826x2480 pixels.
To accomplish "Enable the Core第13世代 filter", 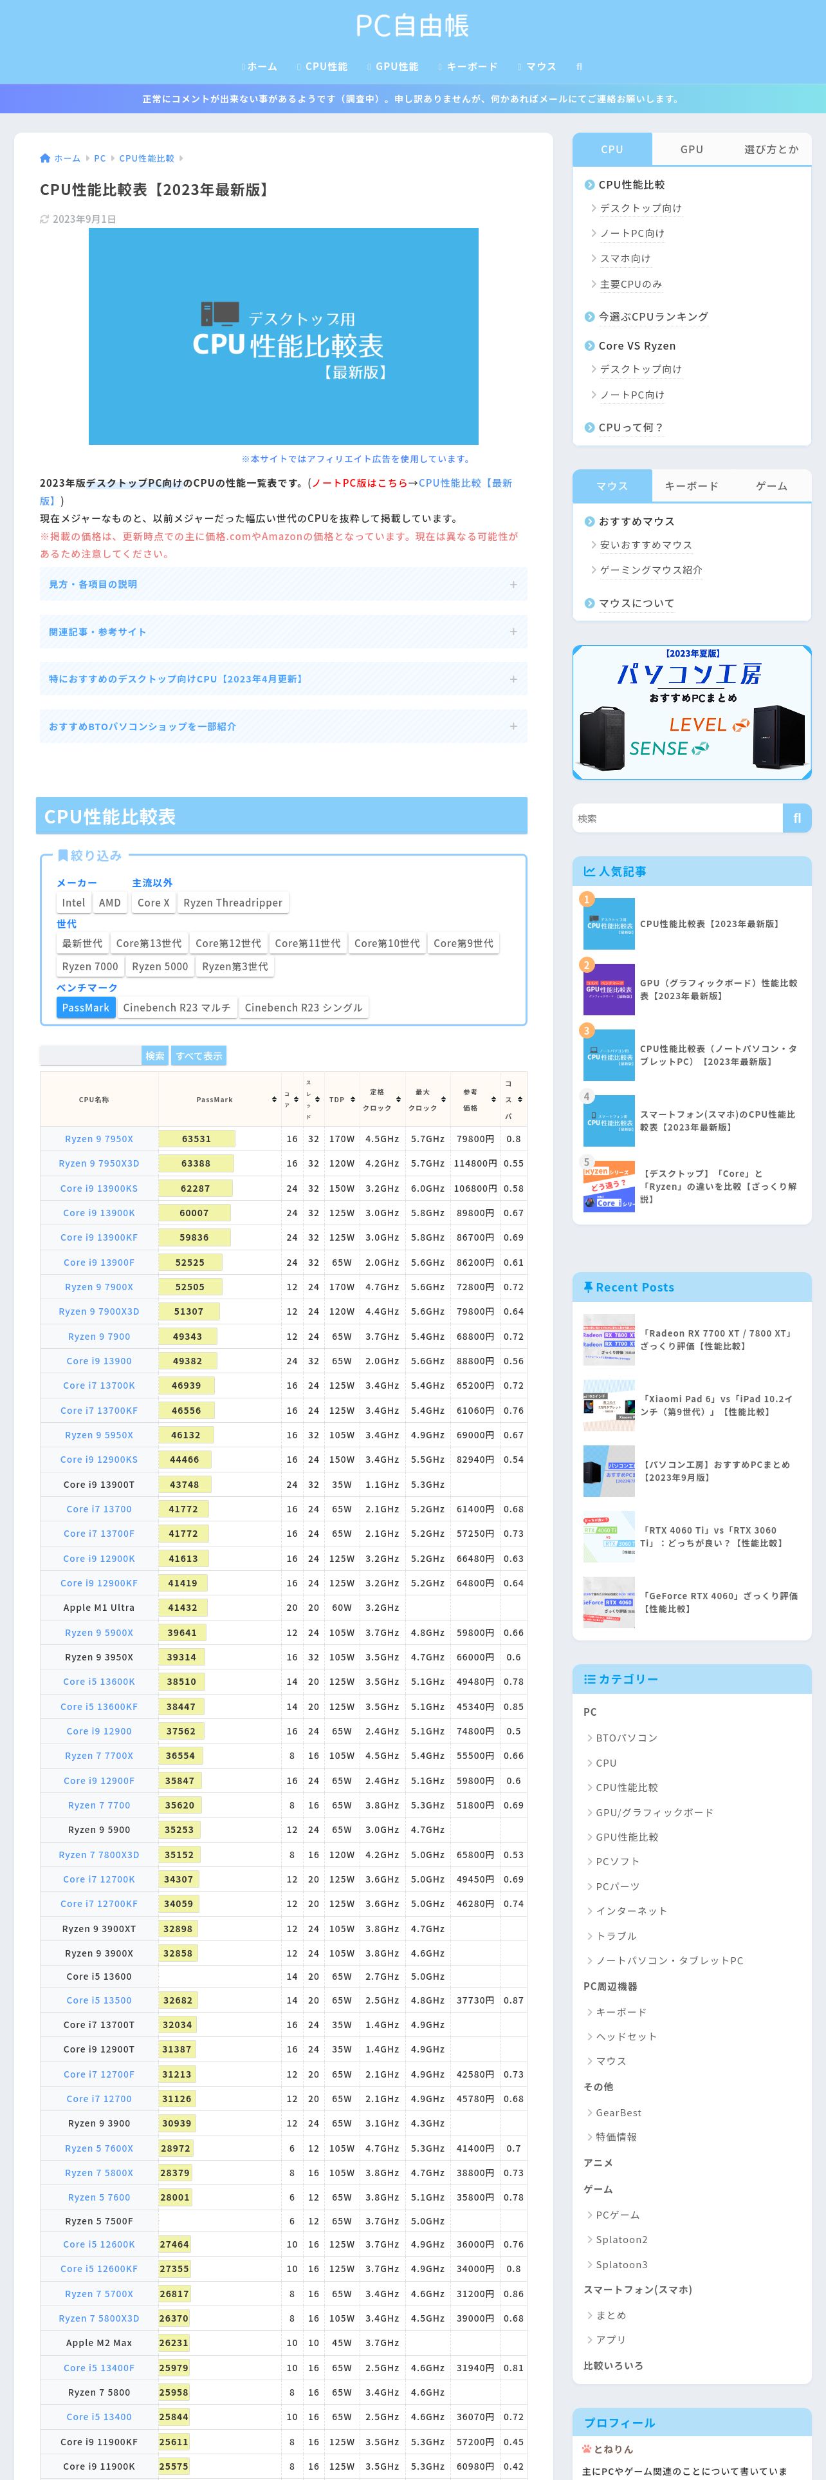I will click(148, 943).
